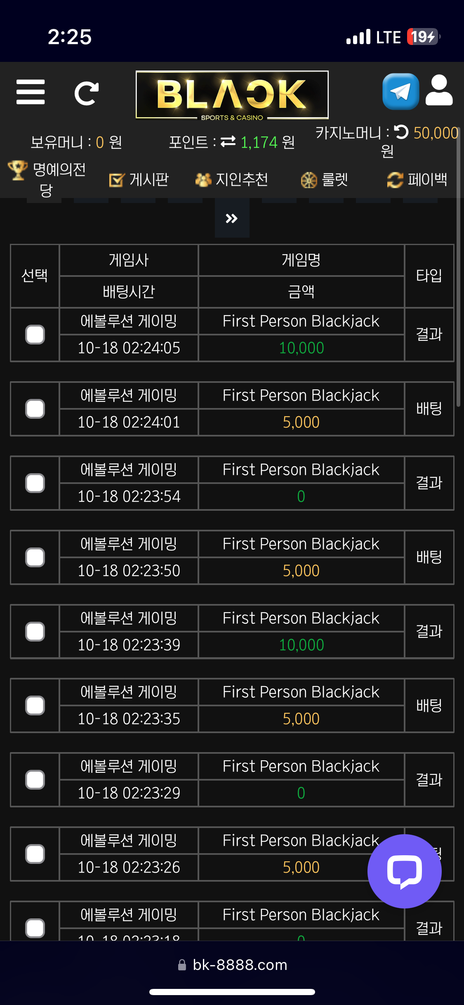Click the BLACK Sports & Casino logo

click(232, 95)
